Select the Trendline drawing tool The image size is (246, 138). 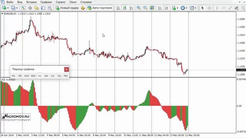click(x=230, y=8)
